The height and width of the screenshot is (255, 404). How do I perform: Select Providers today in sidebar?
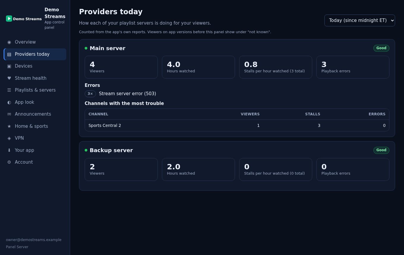click(x=35, y=54)
